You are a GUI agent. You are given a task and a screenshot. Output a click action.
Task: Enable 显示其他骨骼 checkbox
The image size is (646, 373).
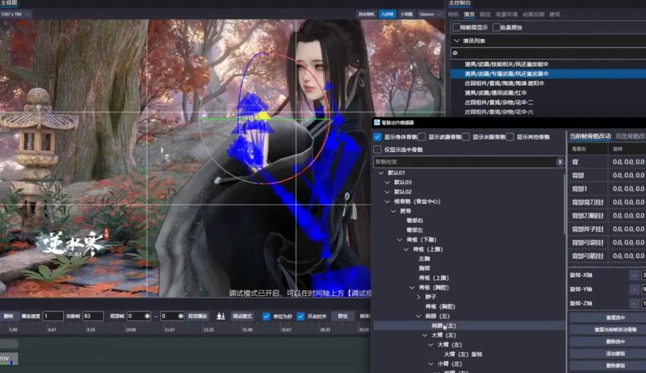point(510,137)
